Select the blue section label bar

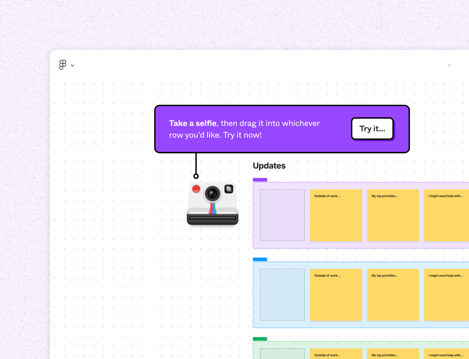[x=260, y=259]
